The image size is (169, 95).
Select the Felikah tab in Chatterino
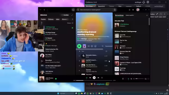[139, 6]
